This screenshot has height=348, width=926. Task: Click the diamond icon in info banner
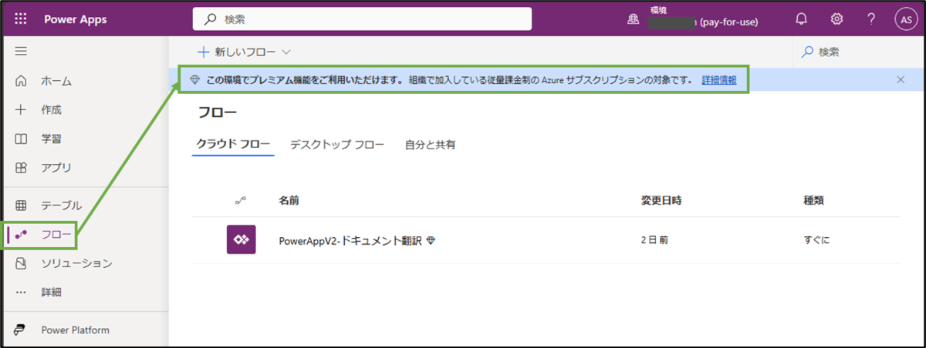(x=194, y=79)
